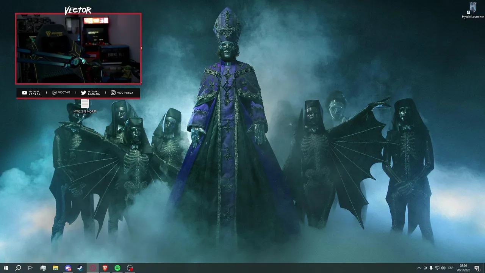Image resolution: width=485 pixels, height=273 pixels.
Task: Open the Hytale Launcher desktop shortcut
Action: coord(472,10)
